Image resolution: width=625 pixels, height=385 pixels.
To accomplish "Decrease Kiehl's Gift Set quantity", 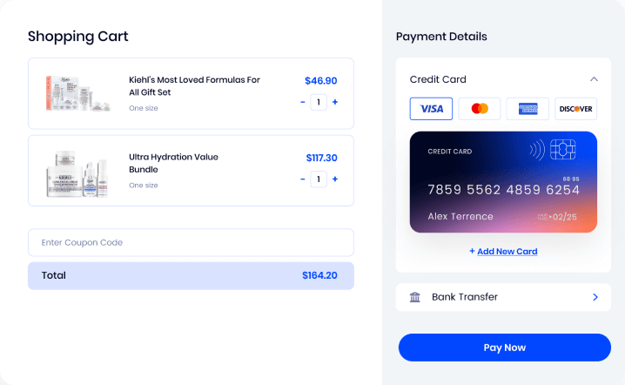I will point(303,102).
